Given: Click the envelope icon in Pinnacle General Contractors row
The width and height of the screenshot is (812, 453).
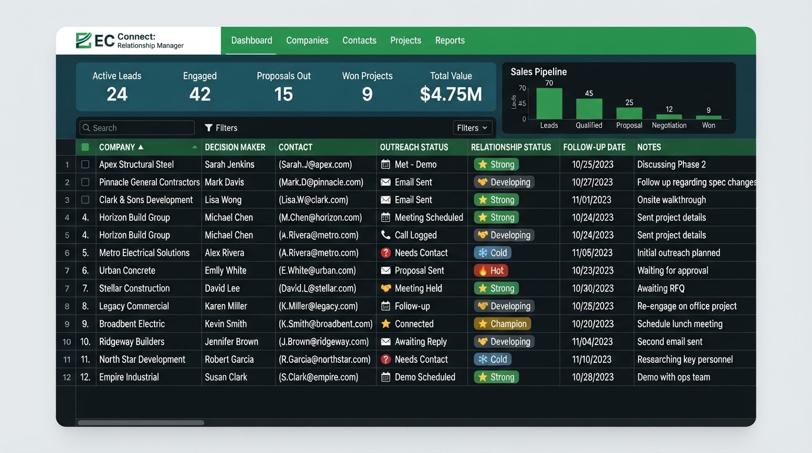Looking at the screenshot, I should (x=386, y=182).
